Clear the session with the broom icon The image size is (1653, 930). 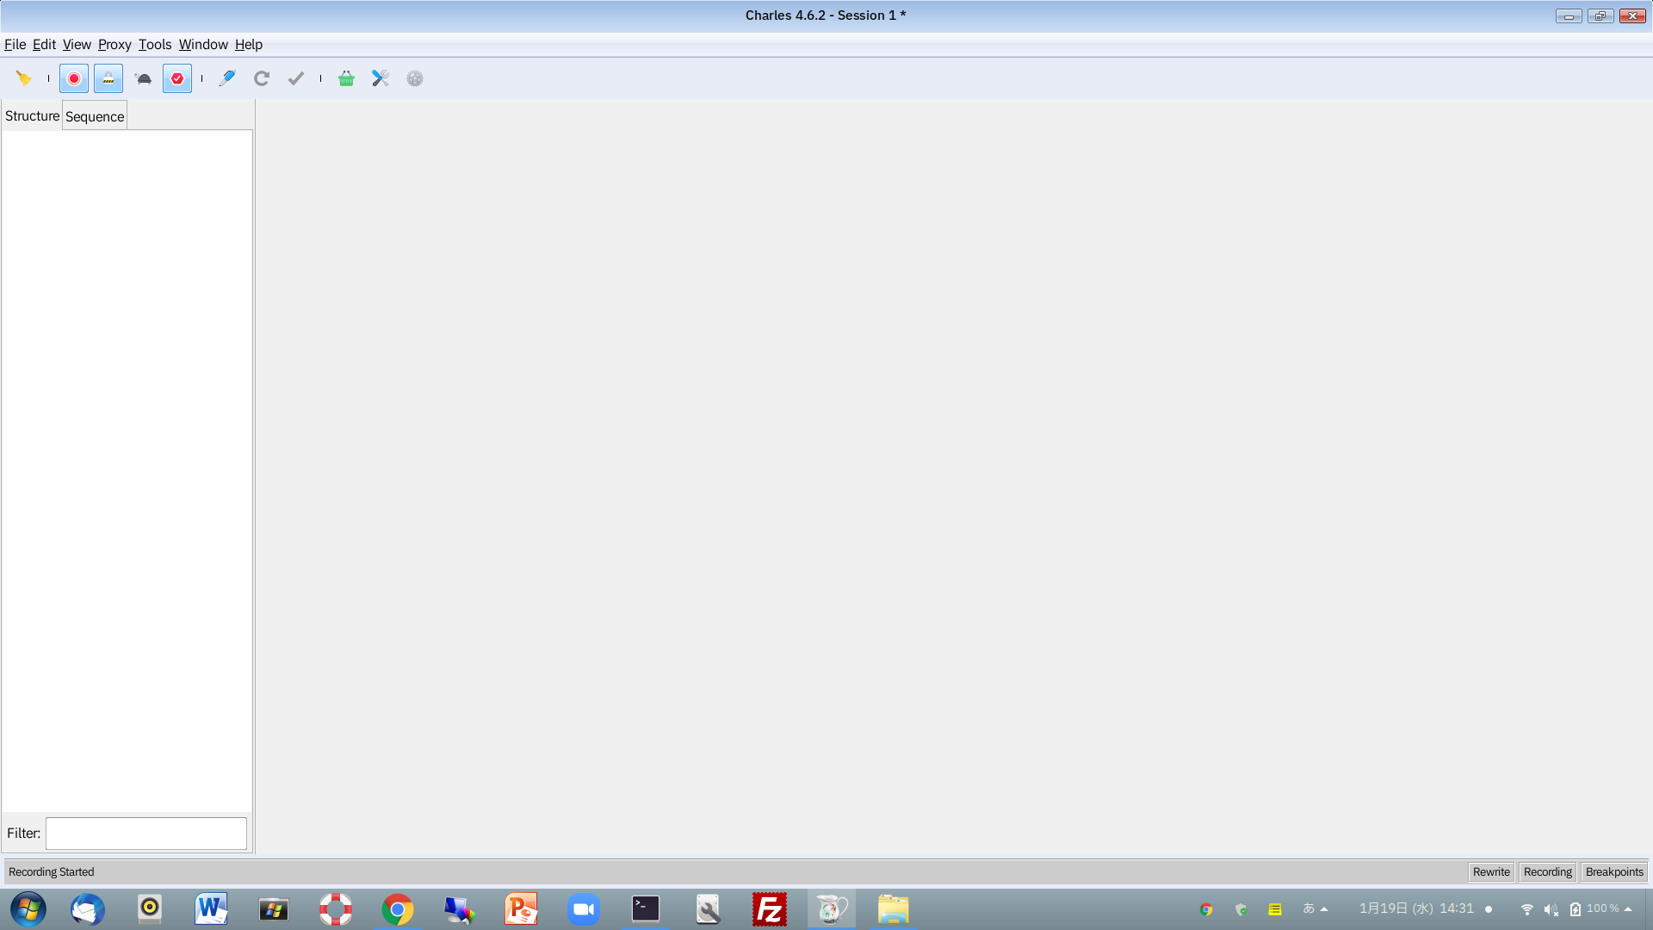(23, 78)
